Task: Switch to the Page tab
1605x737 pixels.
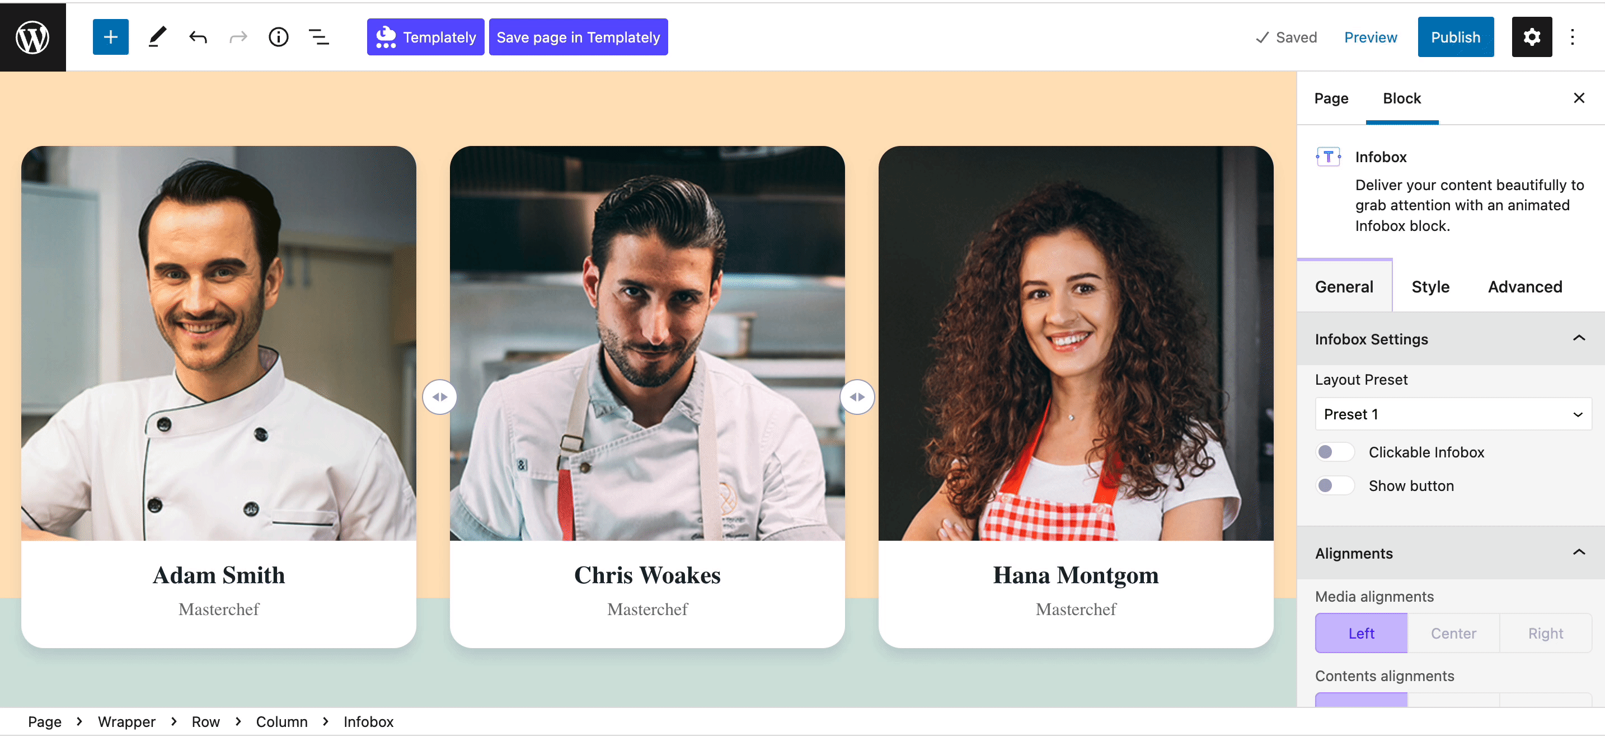Action: point(1331,98)
